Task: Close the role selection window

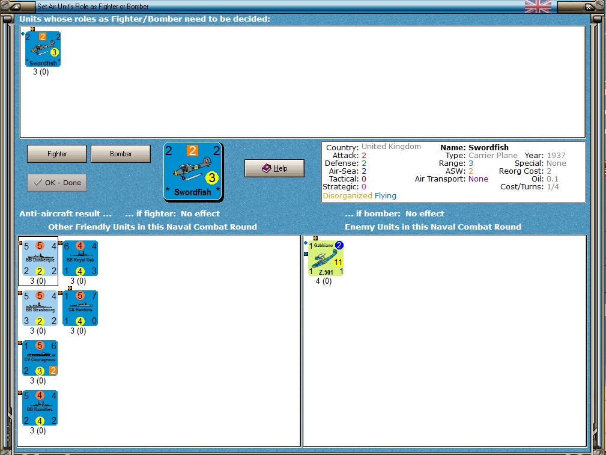Action: pyautogui.click(x=588, y=7)
